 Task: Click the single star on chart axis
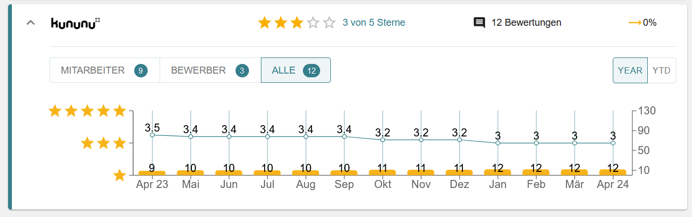coord(120,176)
